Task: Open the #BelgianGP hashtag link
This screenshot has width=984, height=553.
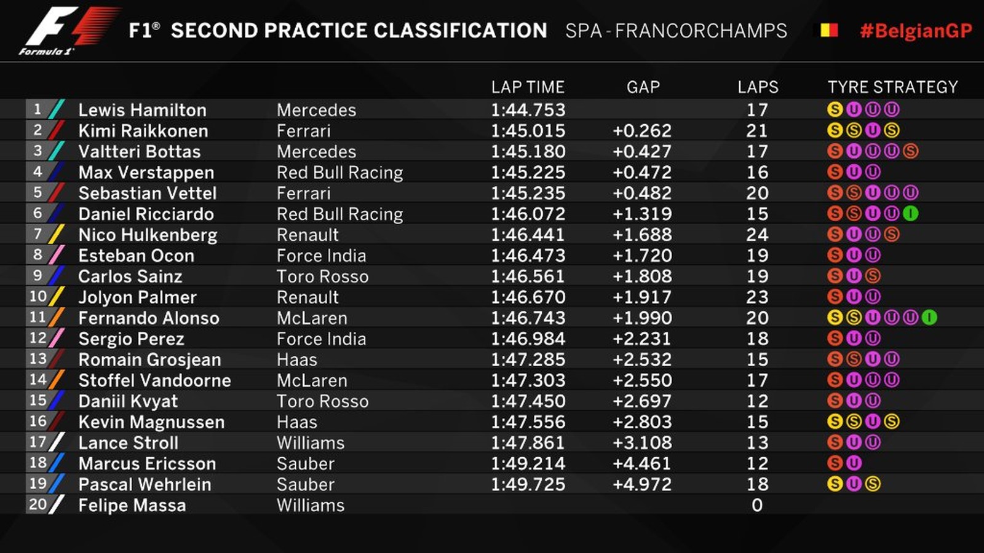Action: click(916, 31)
